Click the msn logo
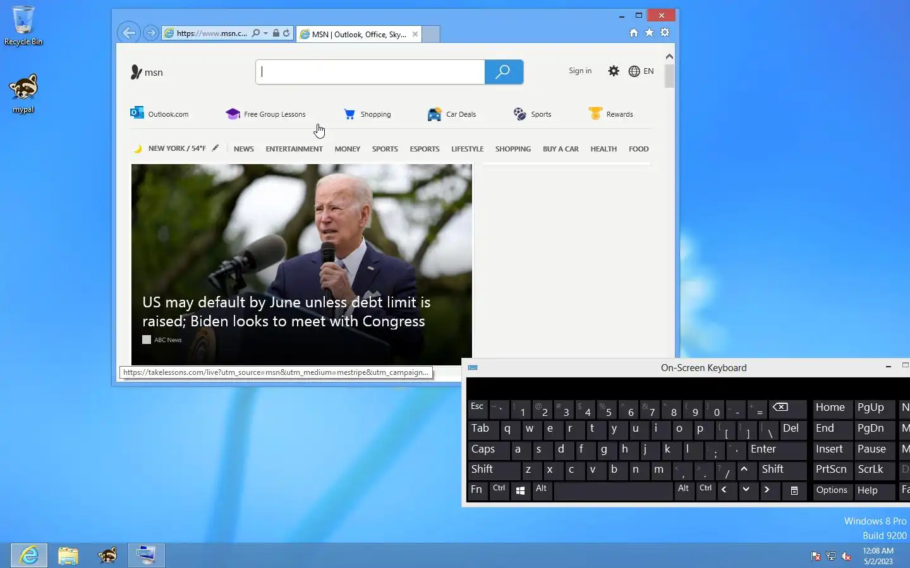 coord(147,72)
